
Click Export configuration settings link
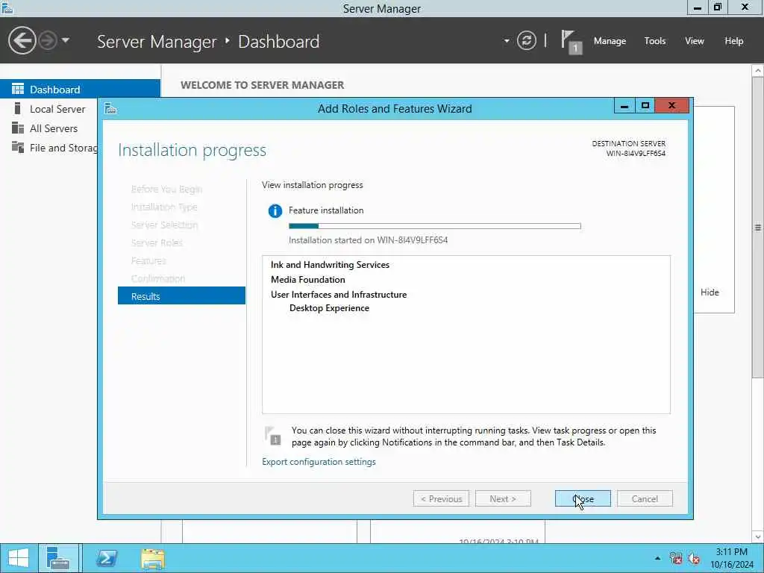[319, 461]
